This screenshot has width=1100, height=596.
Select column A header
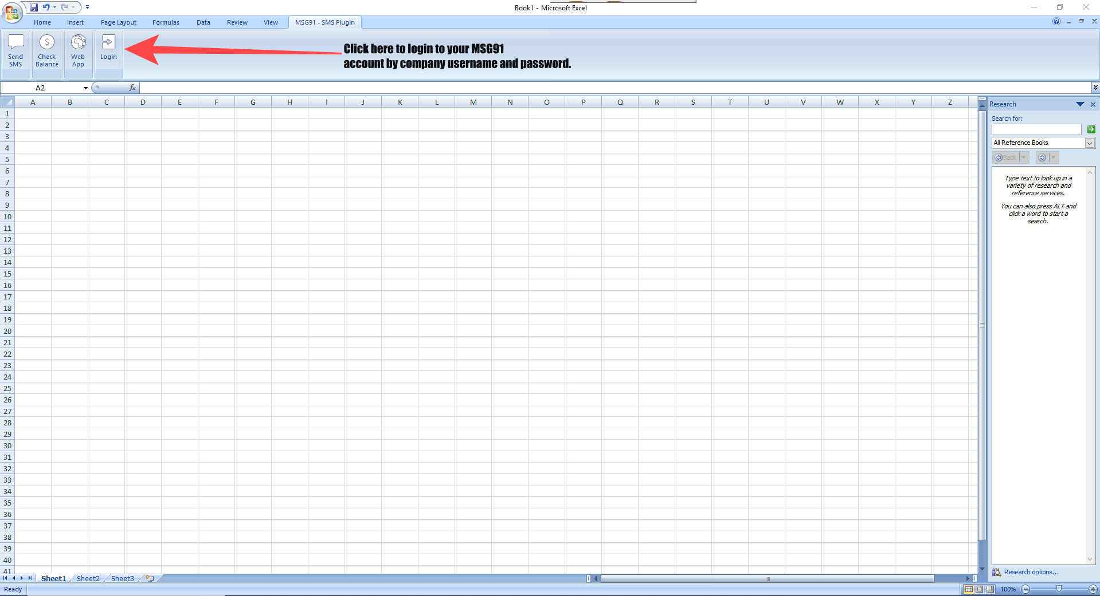(33, 102)
